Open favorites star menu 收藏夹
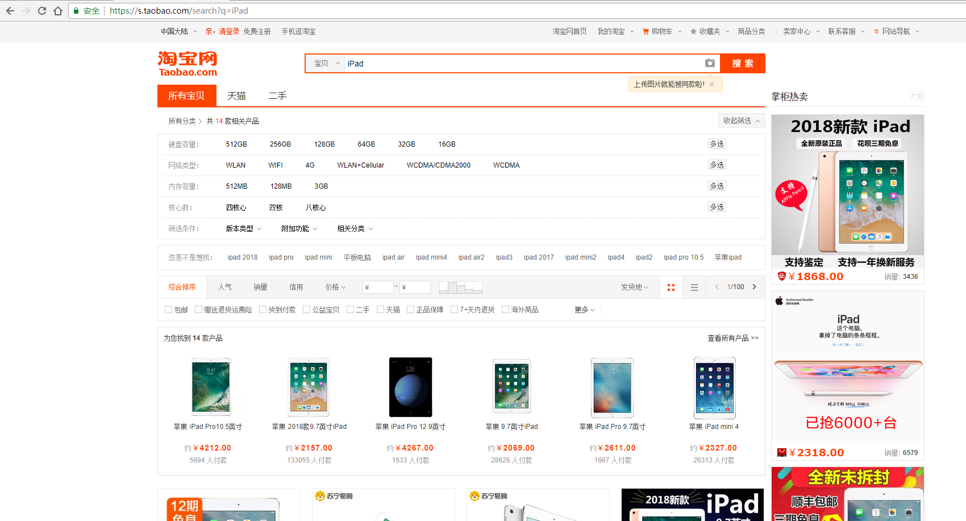The image size is (966, 521). [709, 32]
